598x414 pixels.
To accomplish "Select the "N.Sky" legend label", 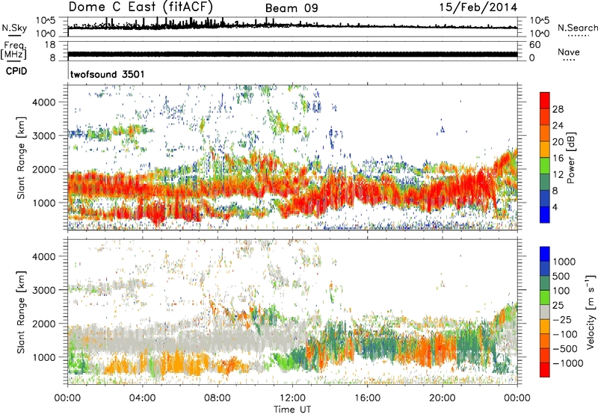I will tap(14, 28).
